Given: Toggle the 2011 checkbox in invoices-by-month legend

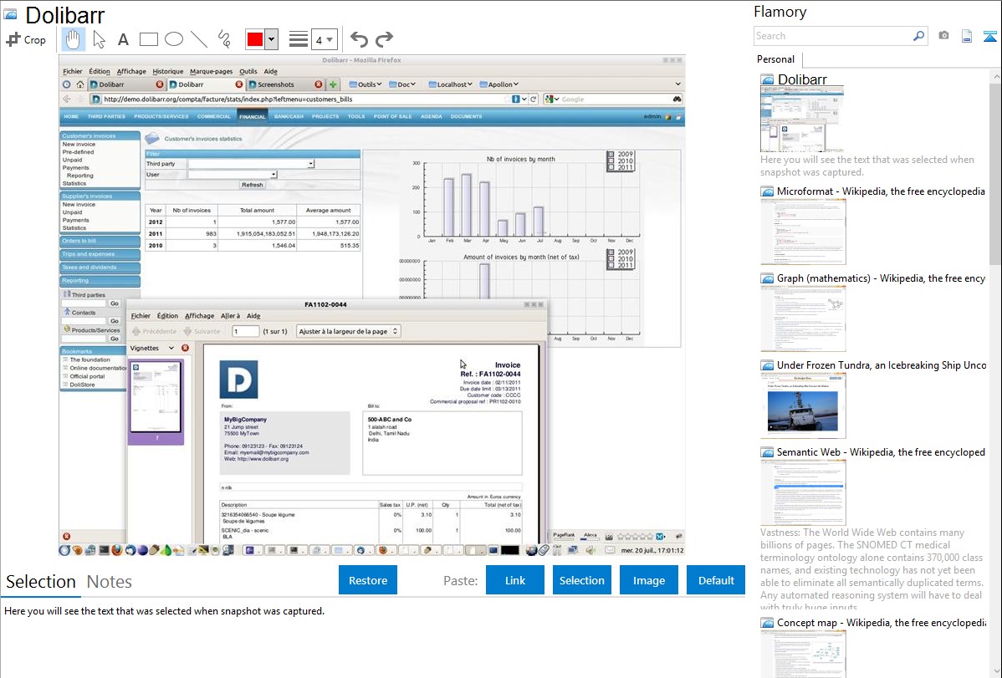Looking at the screenshot, I should coord(611,167).
